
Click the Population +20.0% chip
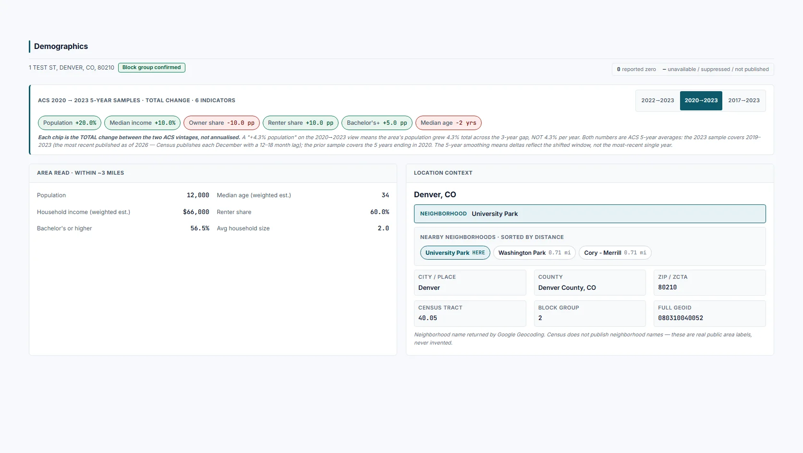(x=70, y=123)
